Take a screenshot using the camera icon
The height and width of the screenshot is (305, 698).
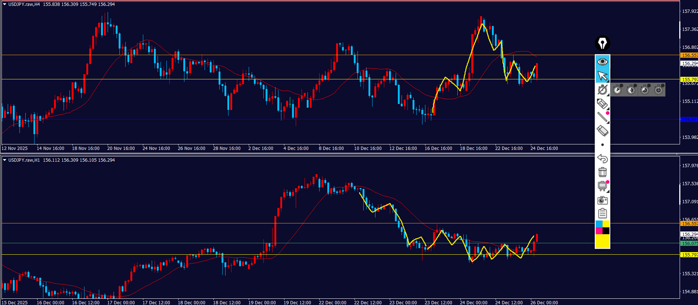[x=602, y=200]
